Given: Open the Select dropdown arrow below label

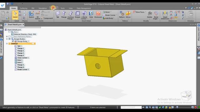Looking at the screenshot, I should pyautogui.click(x=15, y=19).
